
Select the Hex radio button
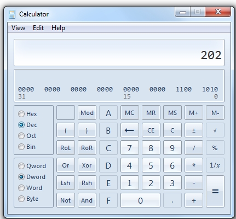click(x=21, y=114)
